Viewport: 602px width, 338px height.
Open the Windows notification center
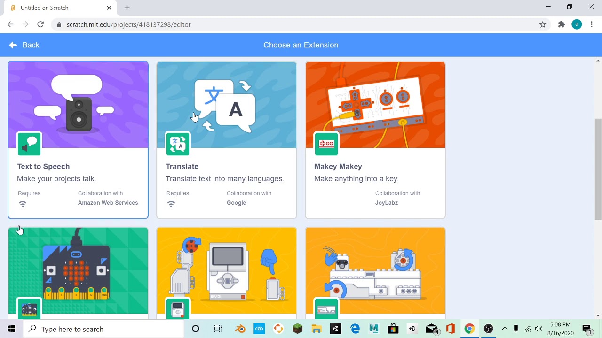pos(587,329)
